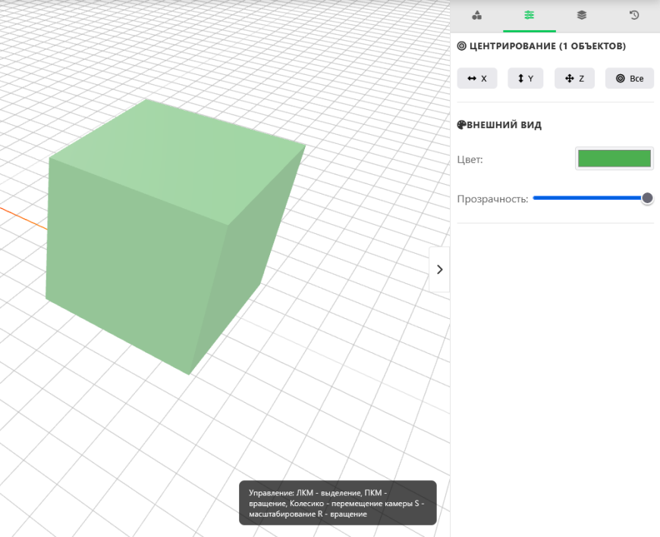660x537 pixels.
Task: Open the shapes/objects panel tab
Action: pos(476,16)
